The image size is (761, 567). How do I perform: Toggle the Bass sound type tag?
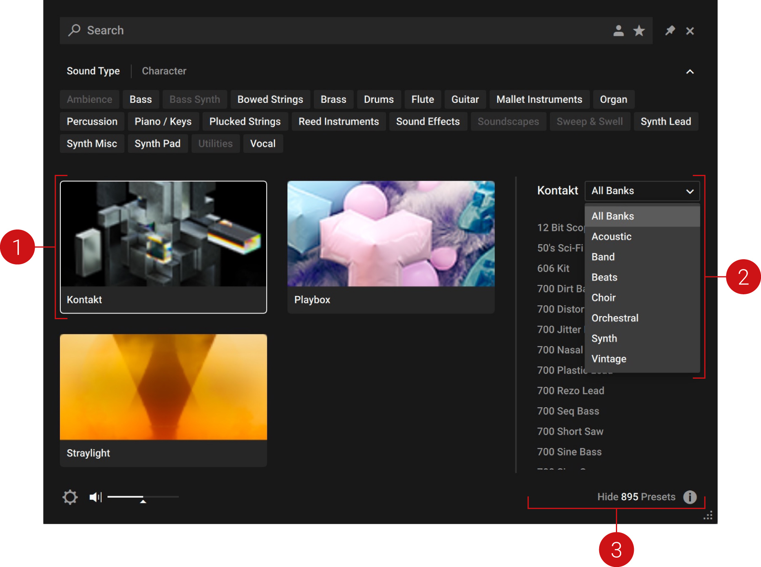(141, 99)
